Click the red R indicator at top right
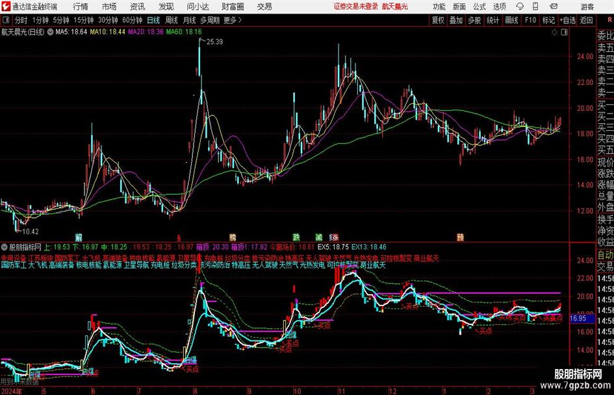Viewport: 614px width, 395px height. (x=609, y=20)
